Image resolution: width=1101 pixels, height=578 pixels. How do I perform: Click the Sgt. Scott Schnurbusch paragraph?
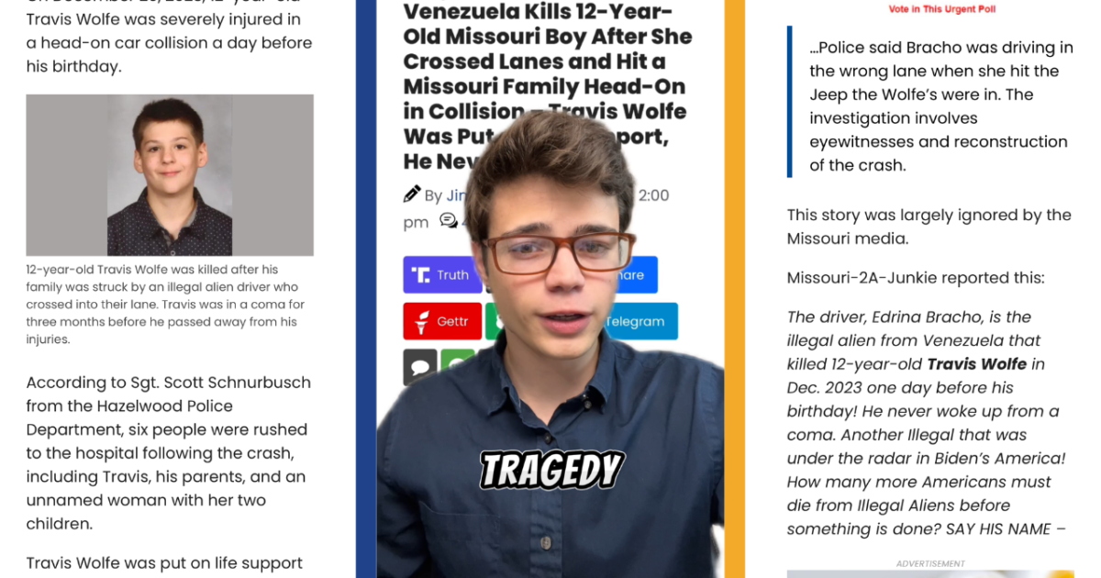168,453
